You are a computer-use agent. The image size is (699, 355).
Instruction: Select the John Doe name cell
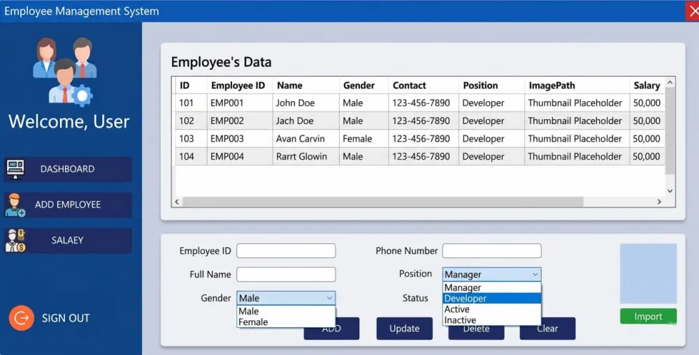tap(306, 103)
